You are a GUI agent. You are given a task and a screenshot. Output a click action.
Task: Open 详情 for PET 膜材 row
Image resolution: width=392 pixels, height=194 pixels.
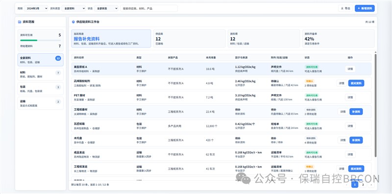(x=350, y=97)
